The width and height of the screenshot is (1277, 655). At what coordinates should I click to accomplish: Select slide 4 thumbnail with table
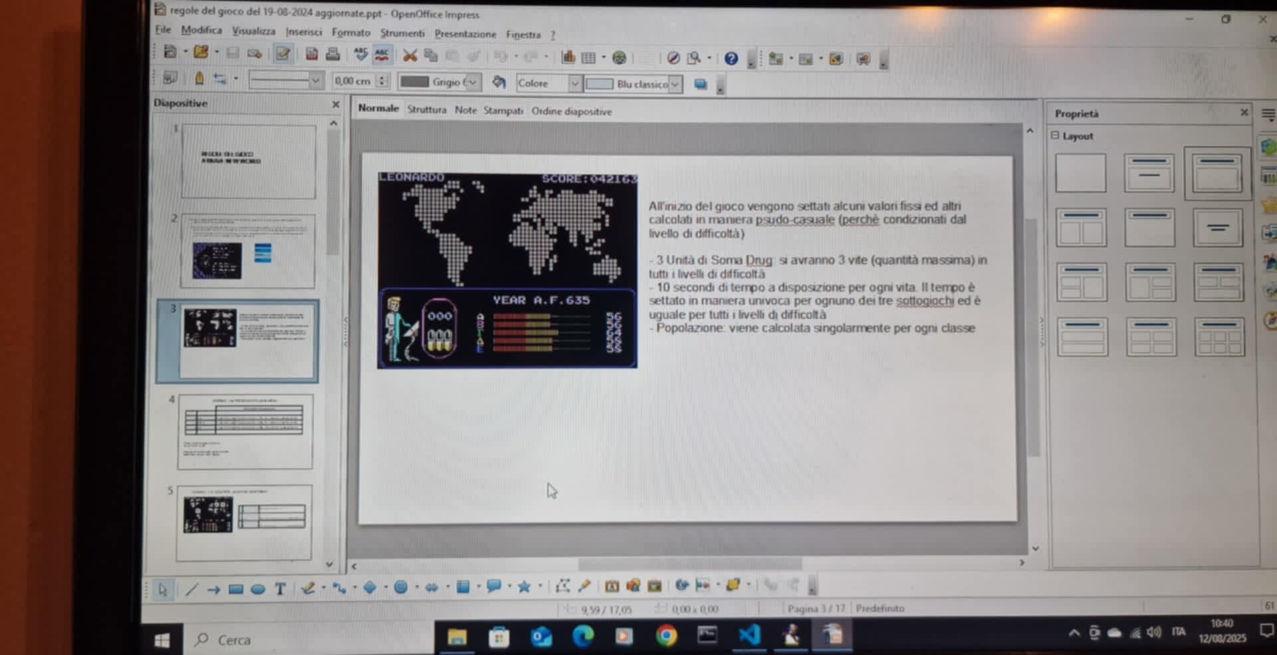click(x=245, y=431)
